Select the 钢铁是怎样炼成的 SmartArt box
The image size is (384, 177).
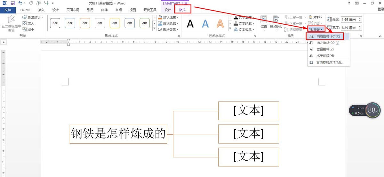tap(118, 134)
